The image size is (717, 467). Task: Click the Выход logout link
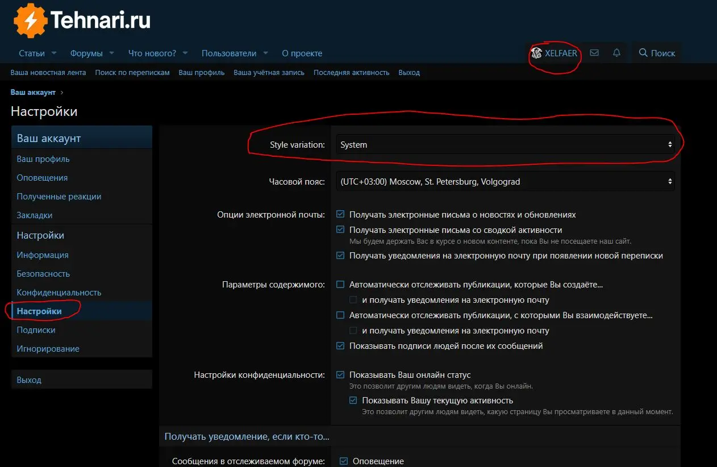pos(409,72)
